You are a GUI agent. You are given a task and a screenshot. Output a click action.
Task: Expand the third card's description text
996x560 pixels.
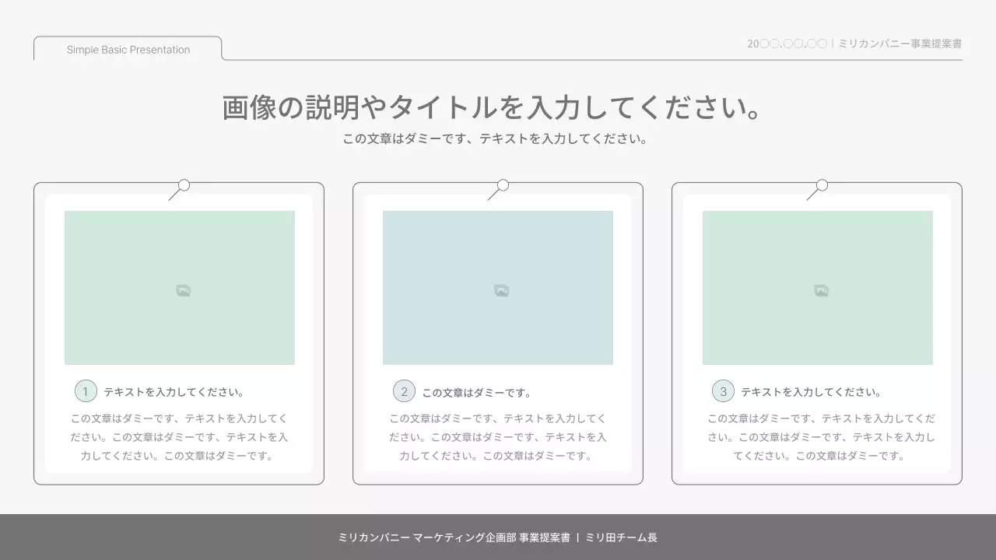(x=819, y=436)
